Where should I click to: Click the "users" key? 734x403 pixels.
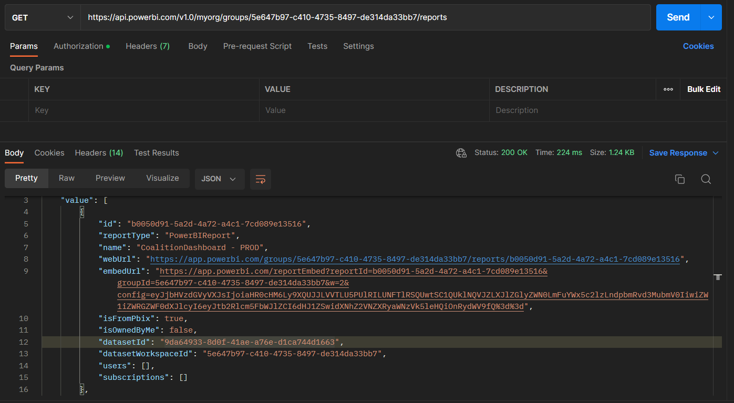pyautogui.click(x=115, y=366)
